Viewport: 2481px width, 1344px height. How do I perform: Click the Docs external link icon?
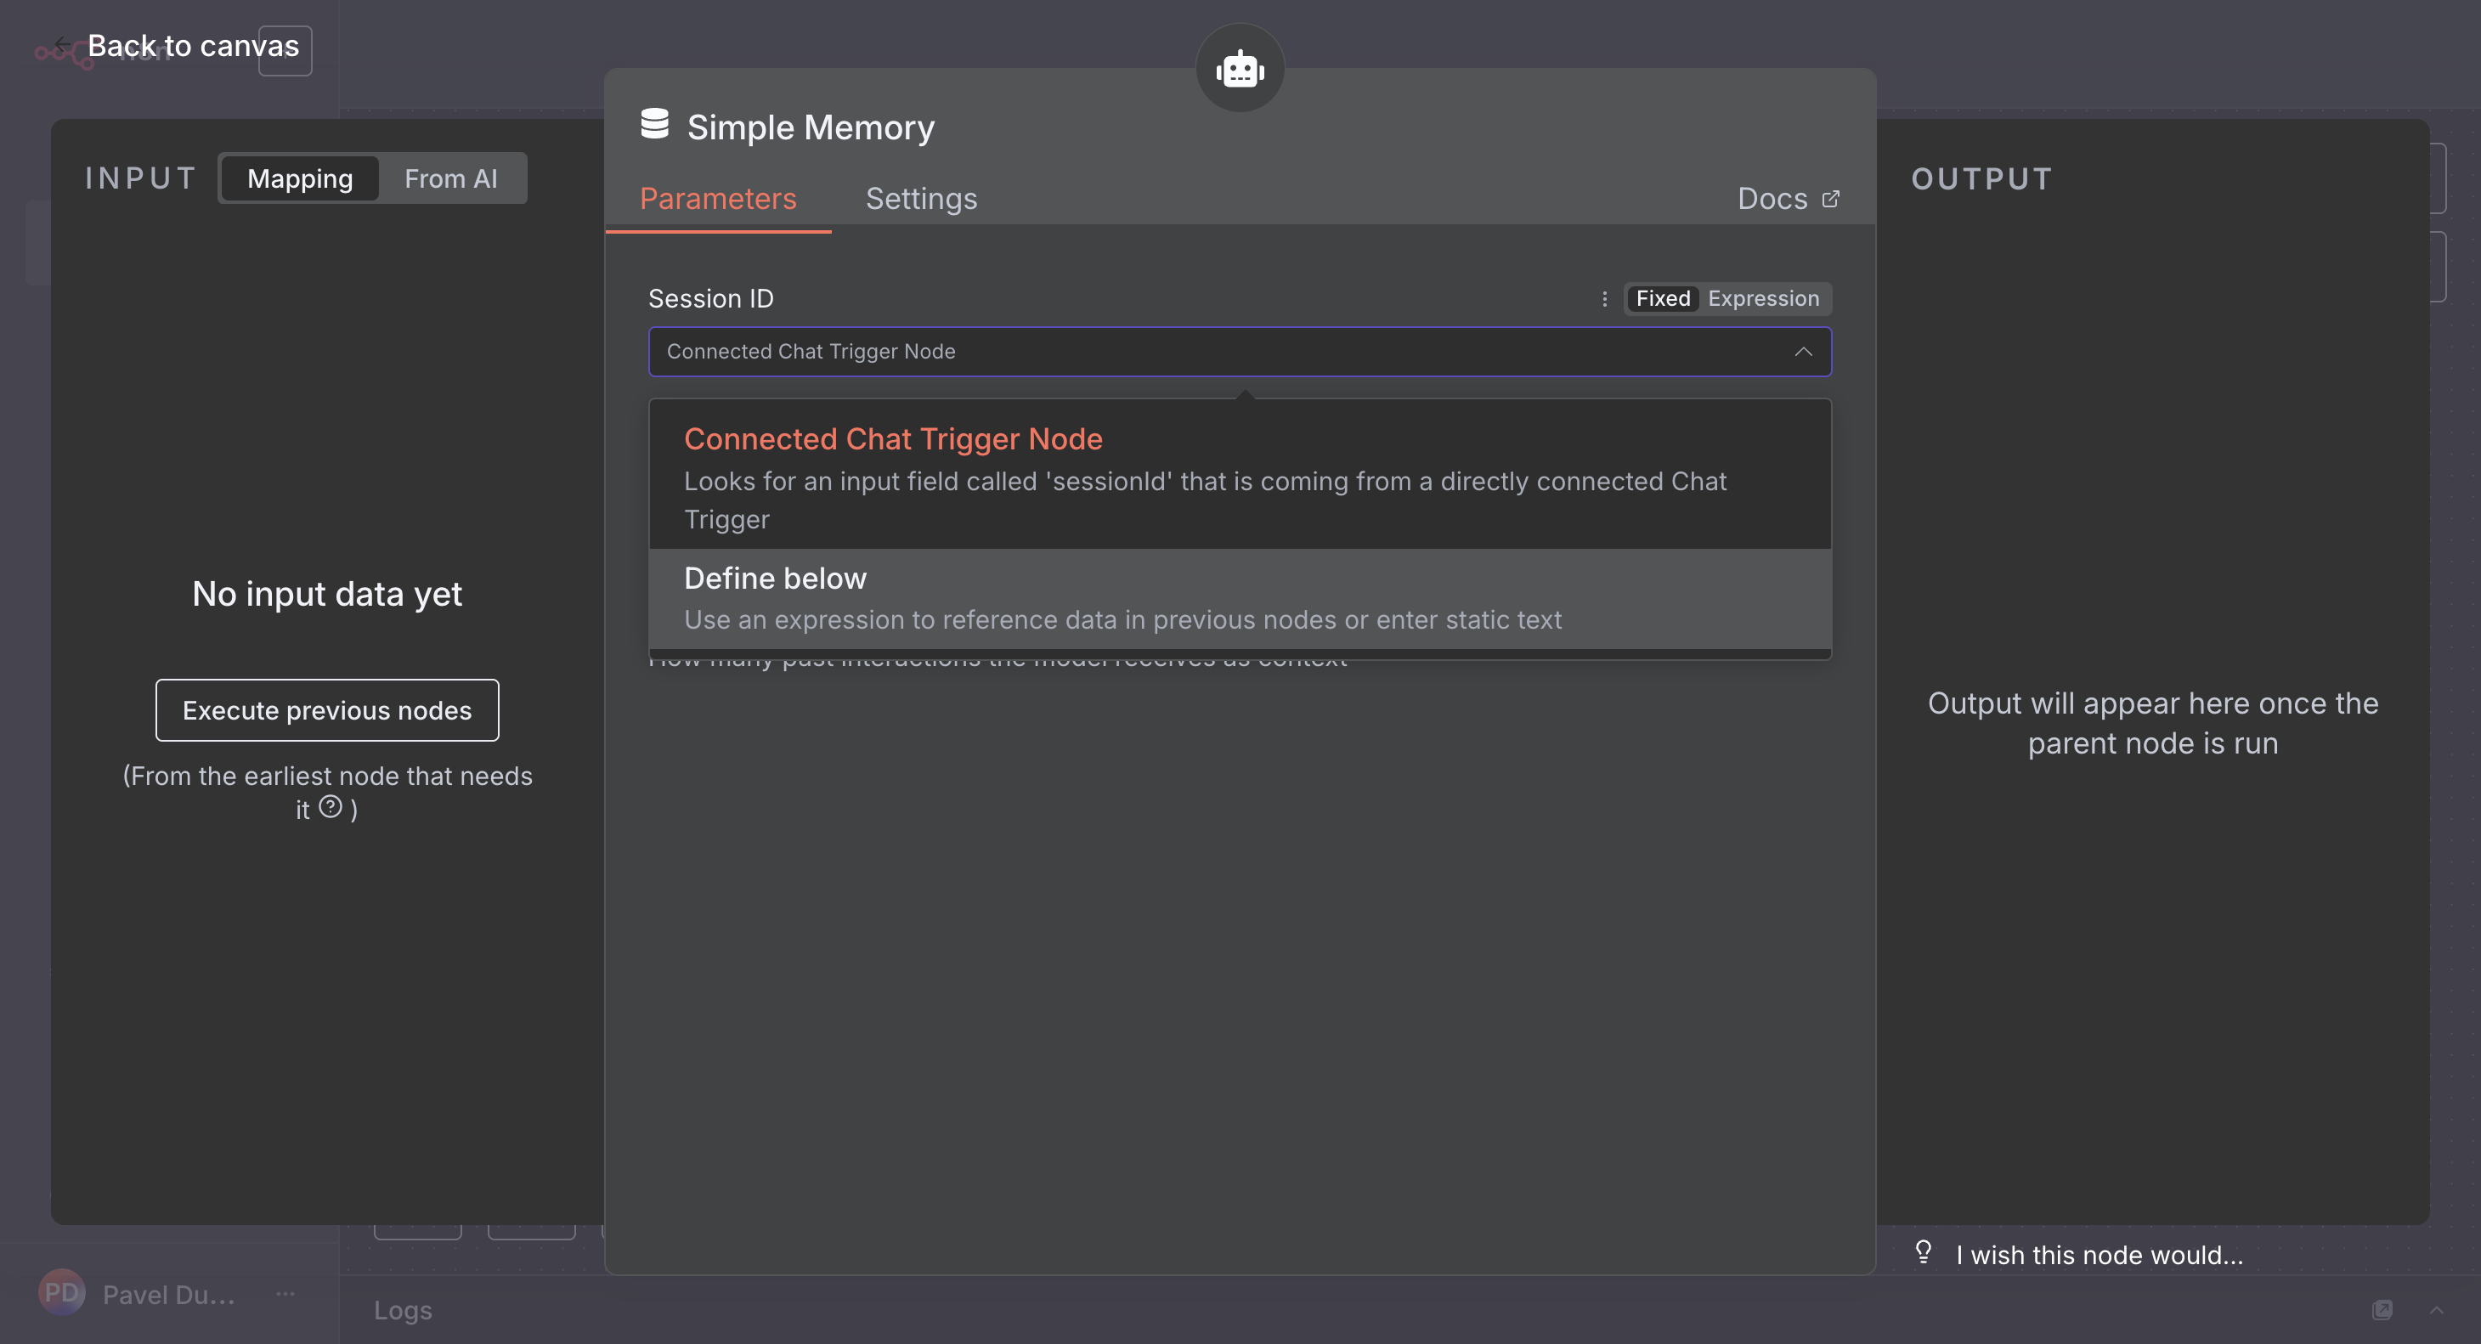pyautogui.click(x=1830, y=200)
